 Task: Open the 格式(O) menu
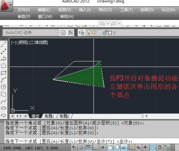coord(105,10)
